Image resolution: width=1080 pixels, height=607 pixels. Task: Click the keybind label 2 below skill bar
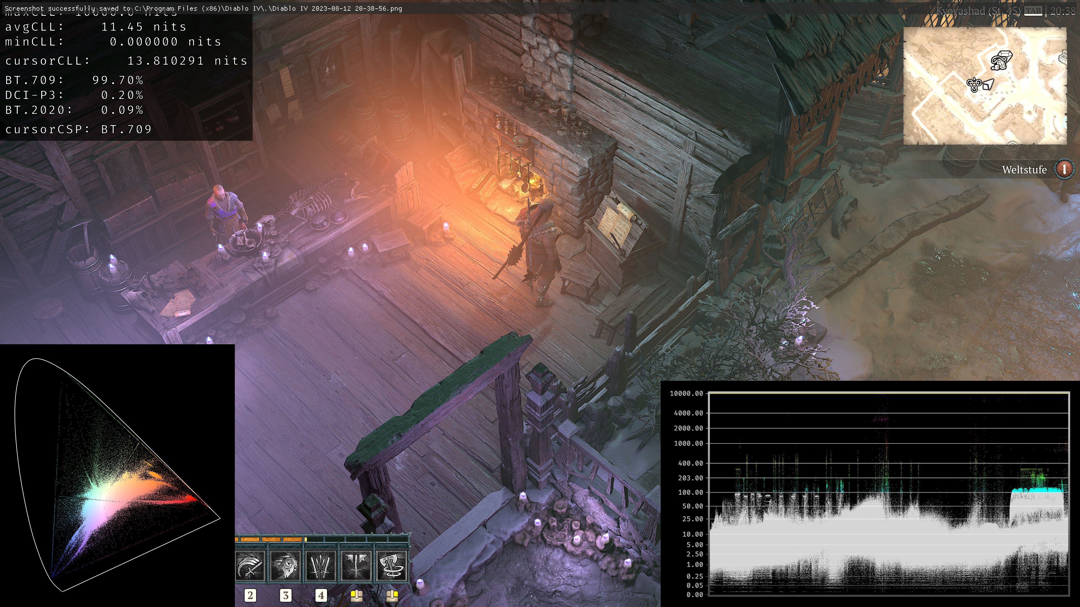click(250, 595)
